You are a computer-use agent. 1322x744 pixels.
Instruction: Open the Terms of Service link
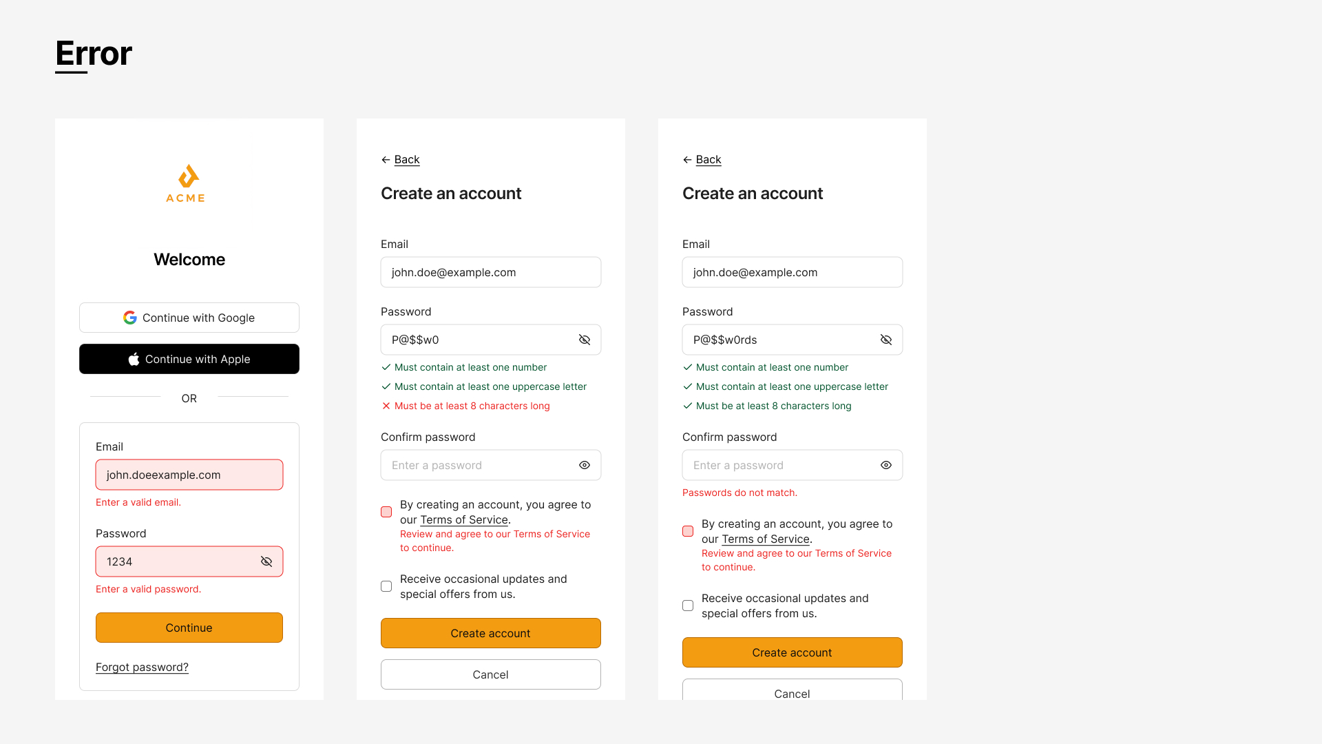(x=464, y=519)
